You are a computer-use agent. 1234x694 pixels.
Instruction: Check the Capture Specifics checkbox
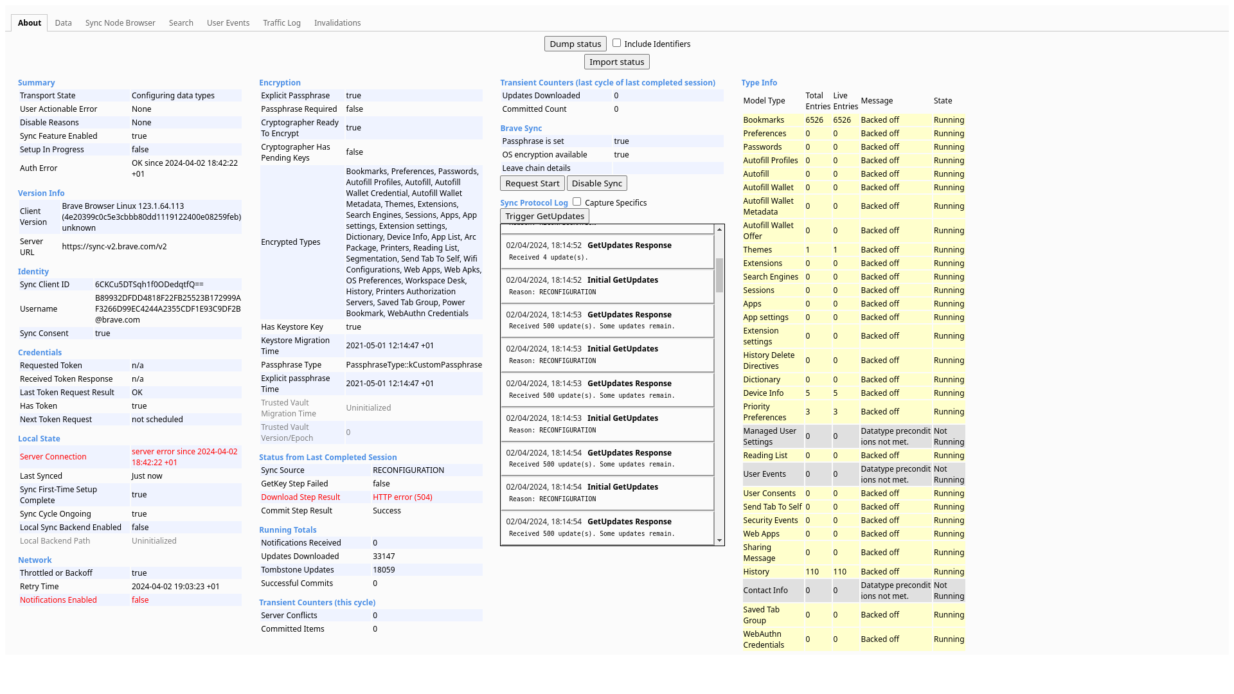coord(577,202)
